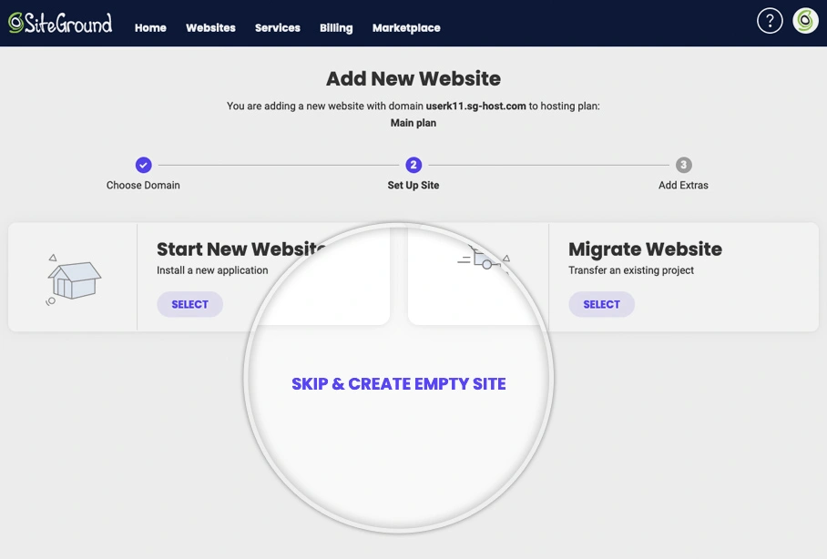Navigate to Billing
The image size is (827, 559).
coord(336,28)
